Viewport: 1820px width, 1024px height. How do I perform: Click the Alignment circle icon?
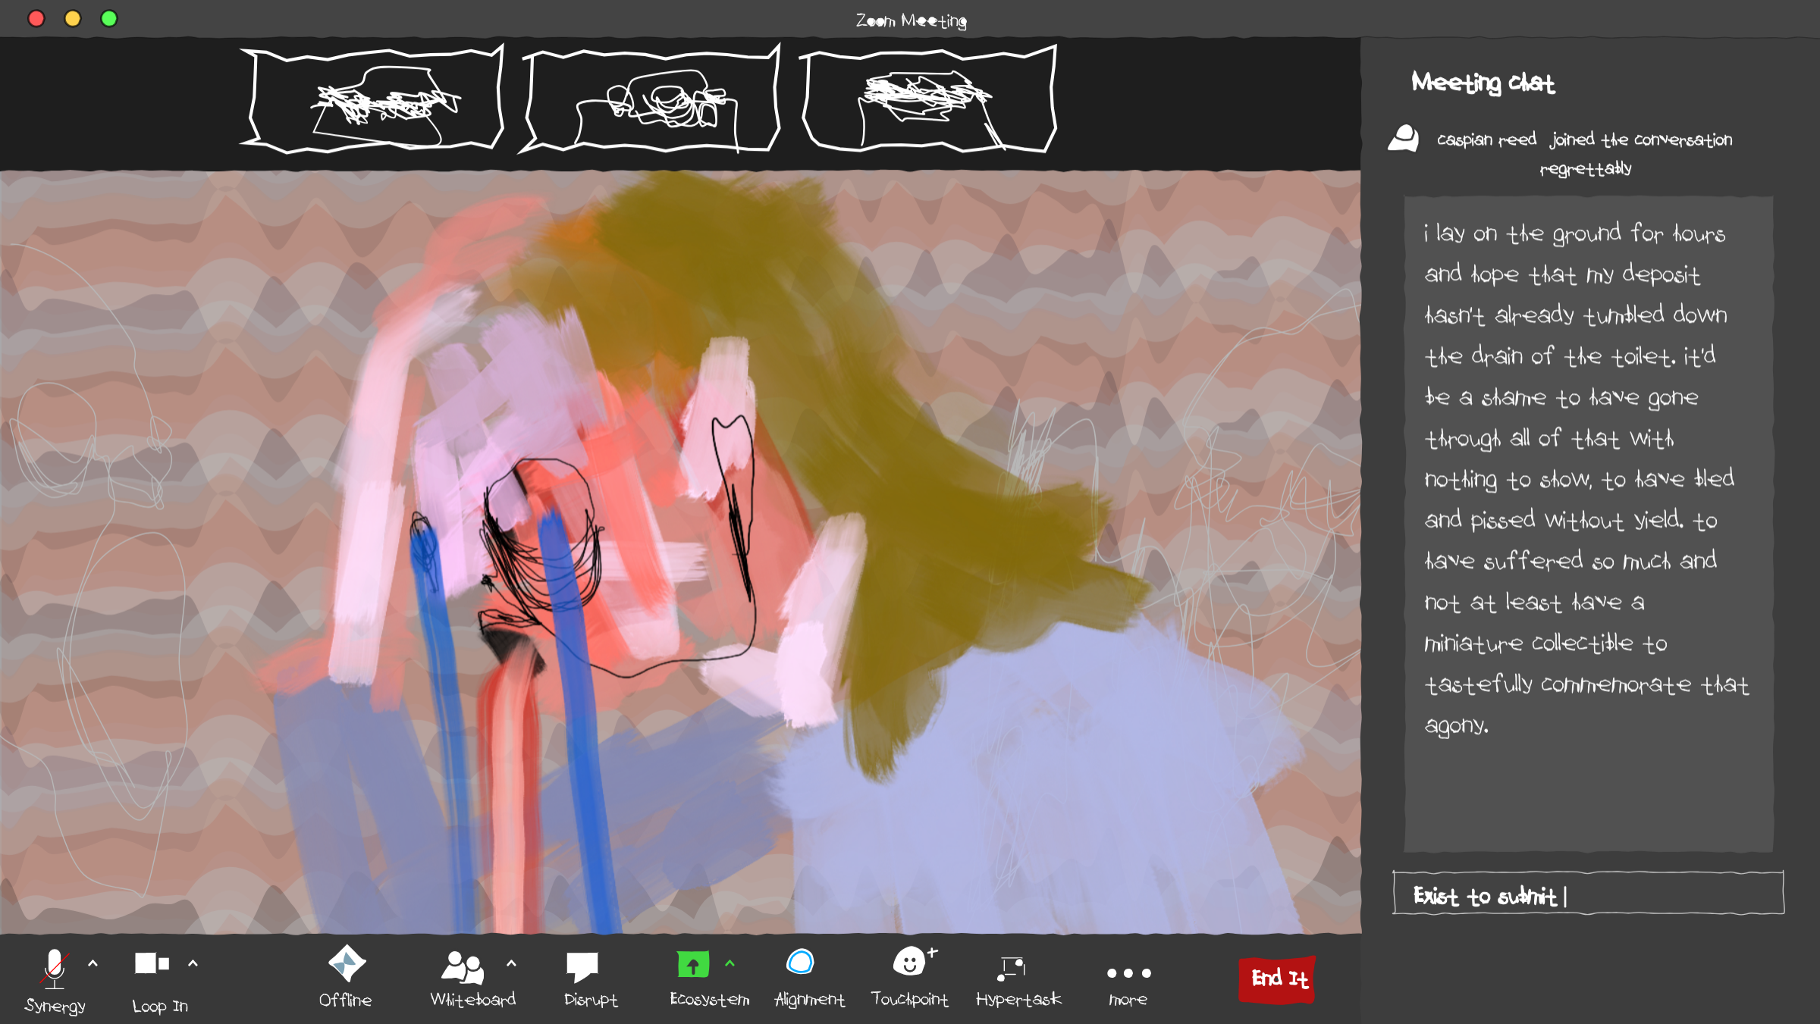click(800, 962)
